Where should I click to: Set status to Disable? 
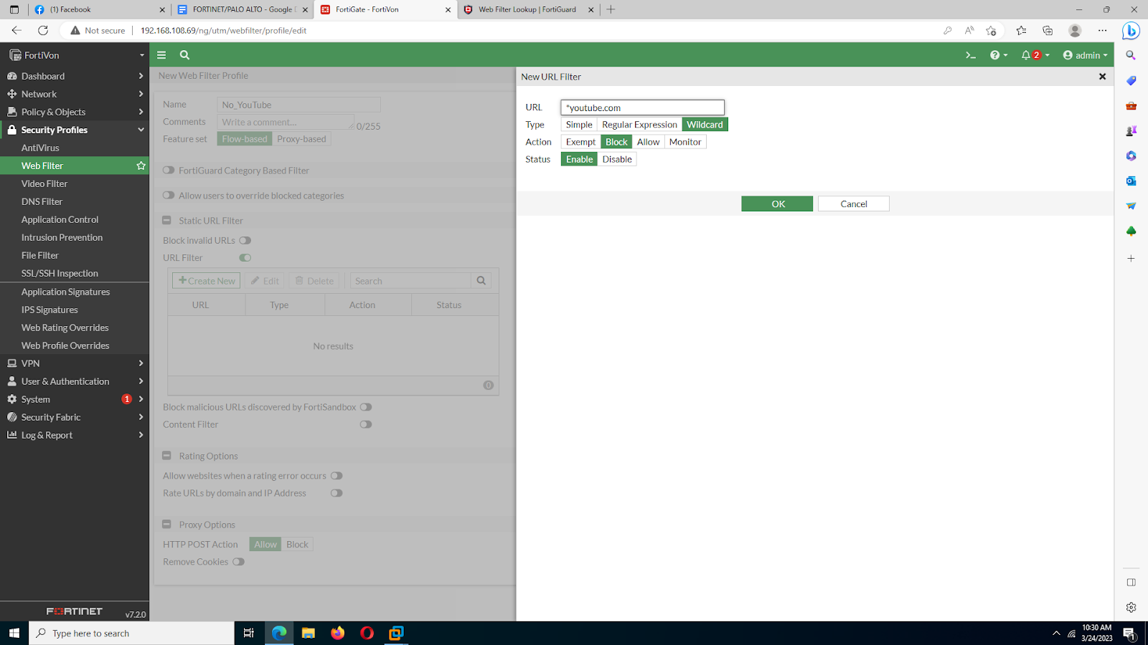pos(617,159)
